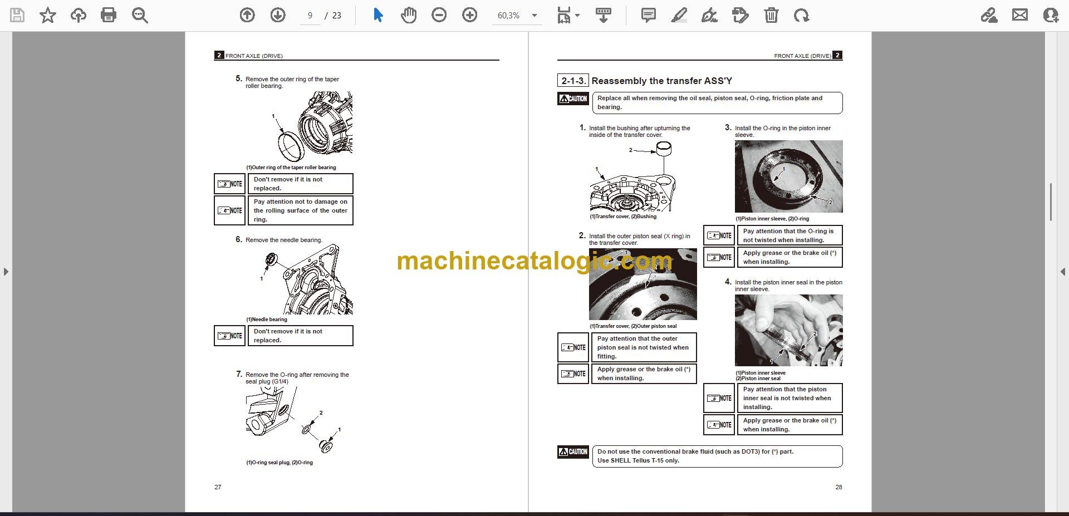This screenshot has width=1069, height=516.
Task: Upload file to cloud icon
Action: (x=79, y=15)
